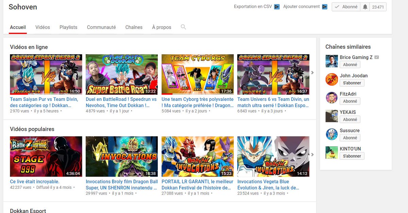The height and width of the screenshot is (213, 408).
Task: Click the YEKAIS channel name
Action: point(348,112)
